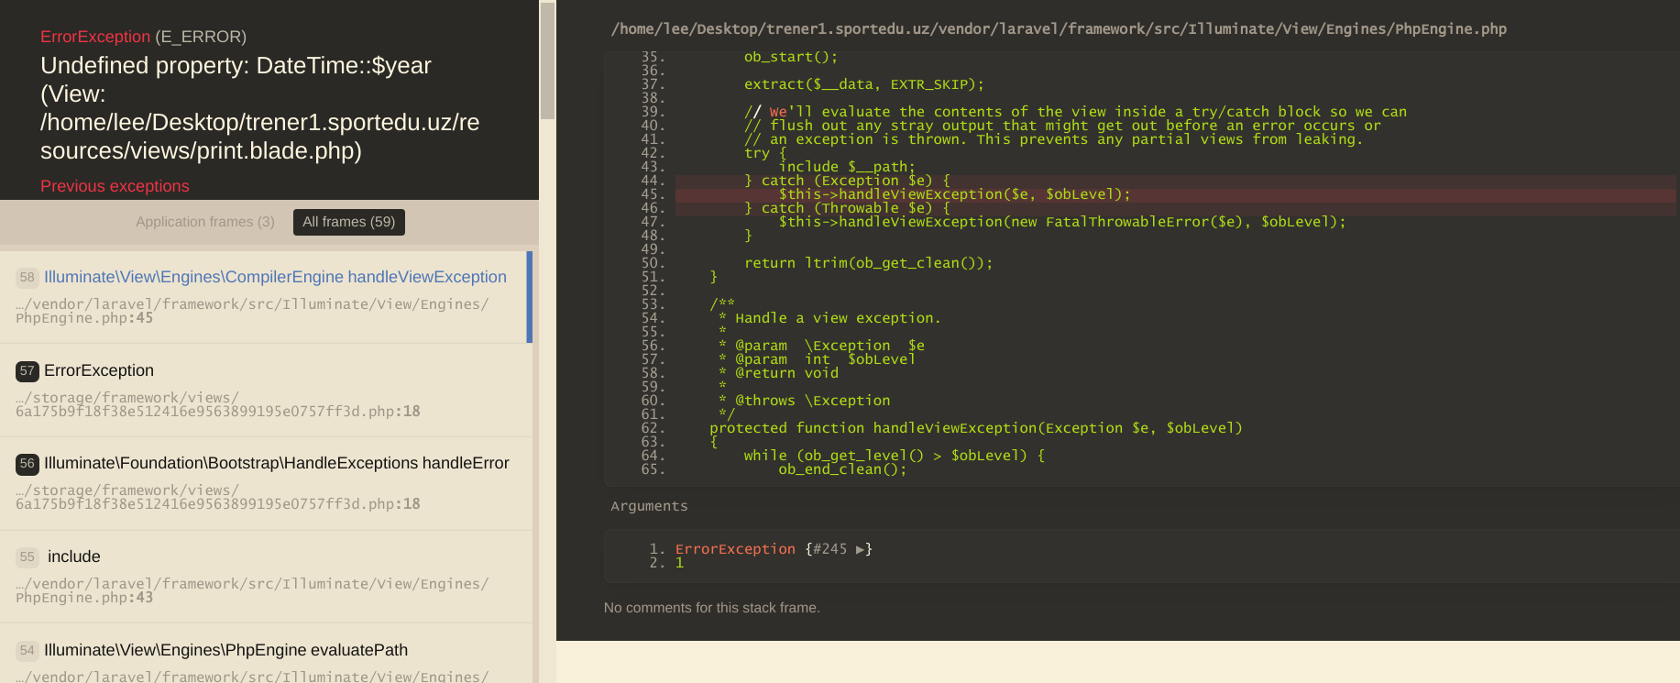Click line 37 extract($__data) statement
Image resolution: width=1680 pixels, height=683 pixels.
click(863, 84)
